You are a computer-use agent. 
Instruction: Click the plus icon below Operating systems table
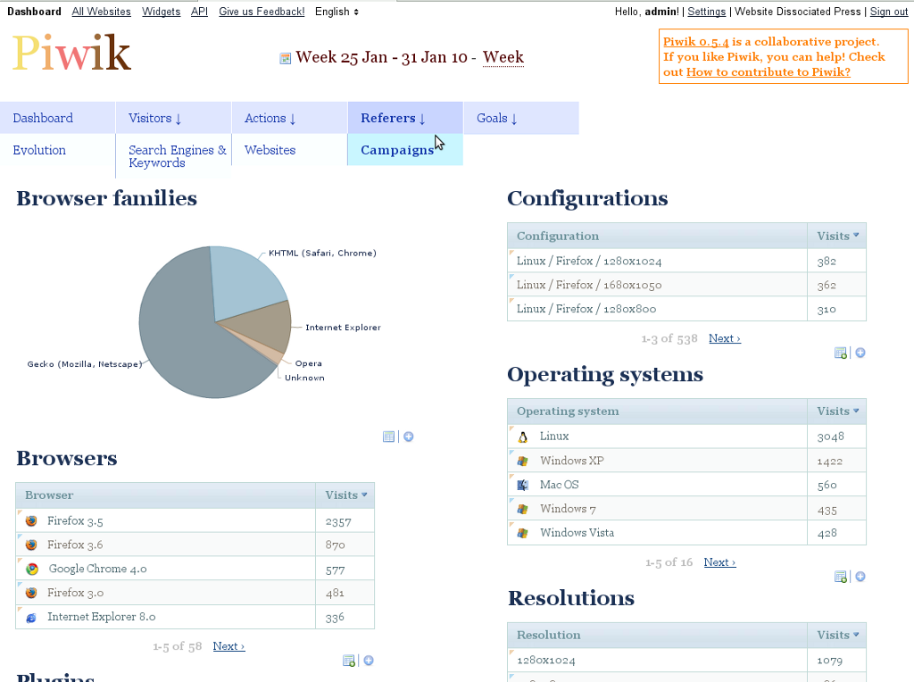click(x=860, y=577)
